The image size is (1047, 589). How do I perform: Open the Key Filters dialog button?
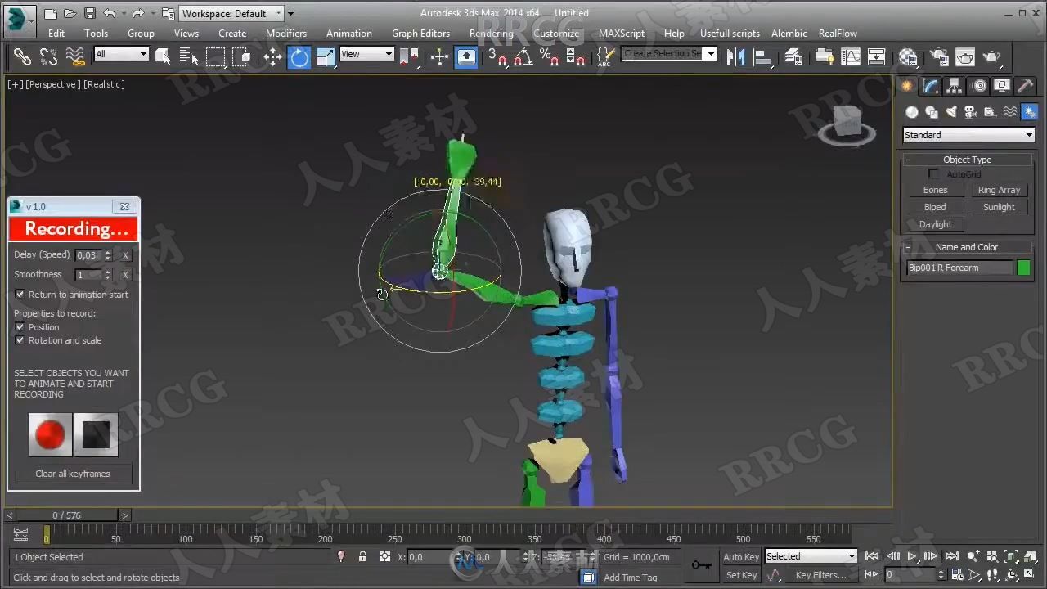(x=820, y=575)
